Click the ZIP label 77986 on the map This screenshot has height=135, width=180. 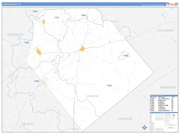[x=125, y=56]
